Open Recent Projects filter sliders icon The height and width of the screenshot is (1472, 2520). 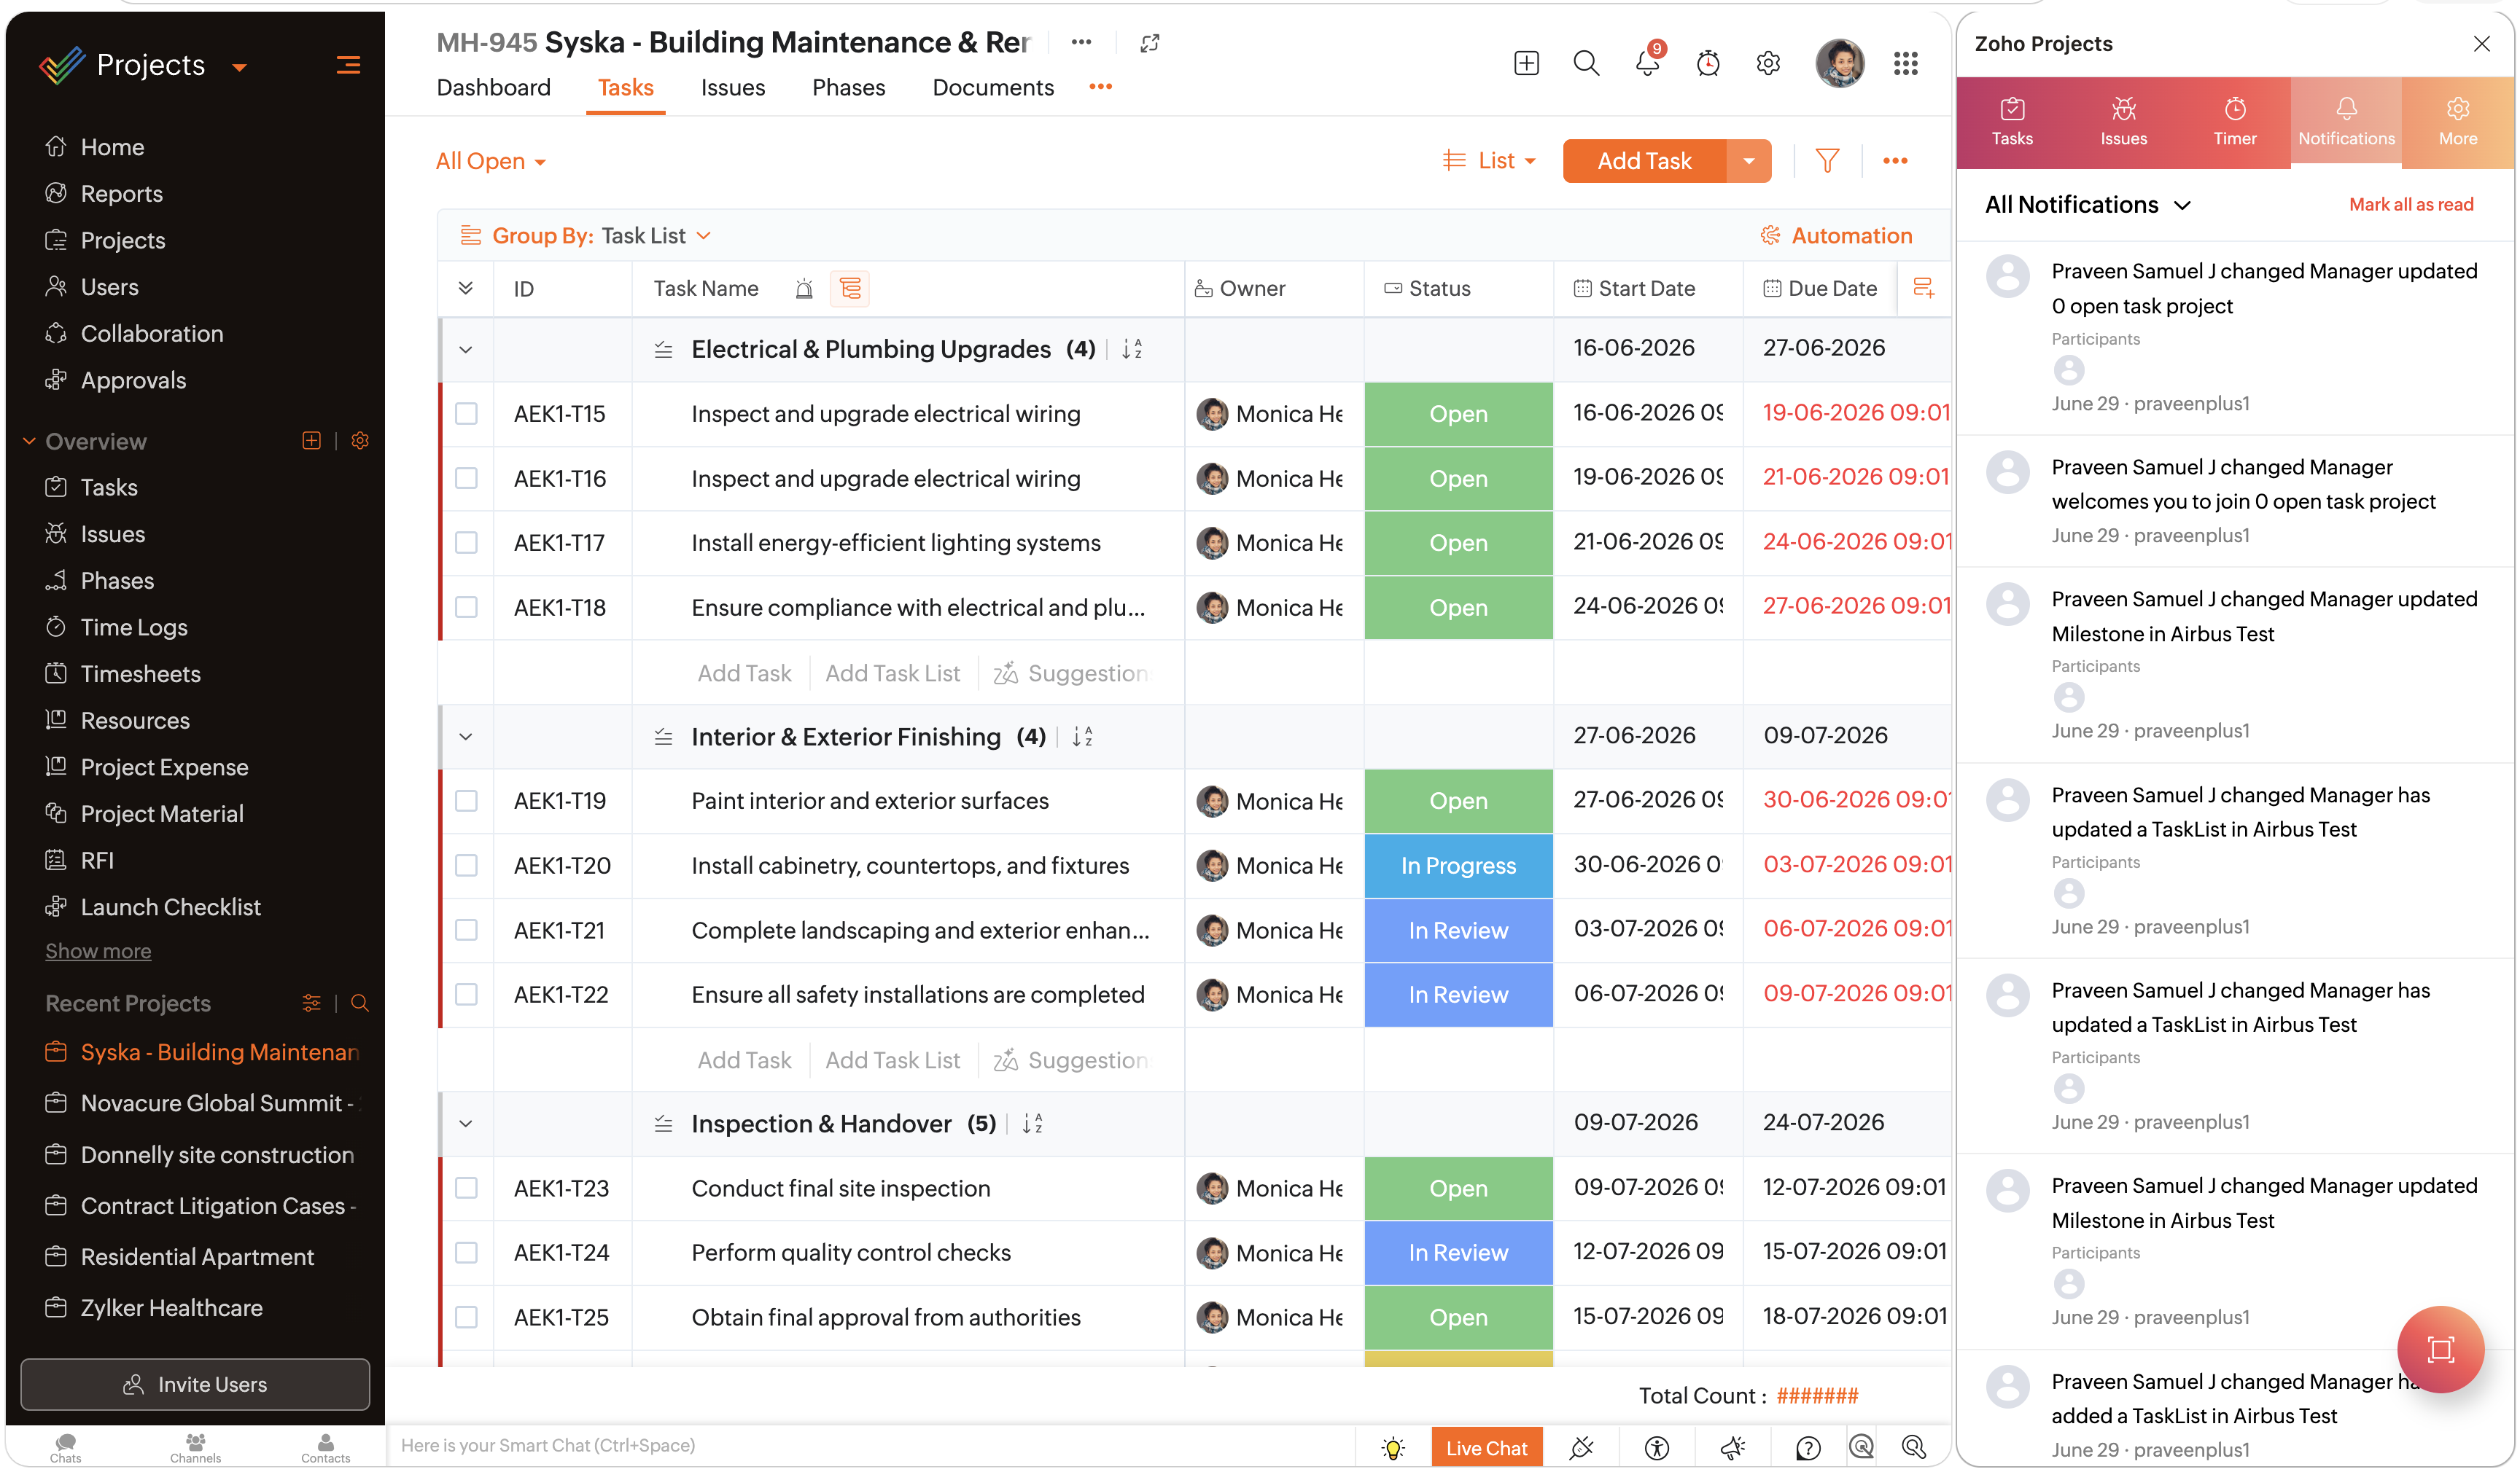pyautogui.click(x=312, y=1002)
